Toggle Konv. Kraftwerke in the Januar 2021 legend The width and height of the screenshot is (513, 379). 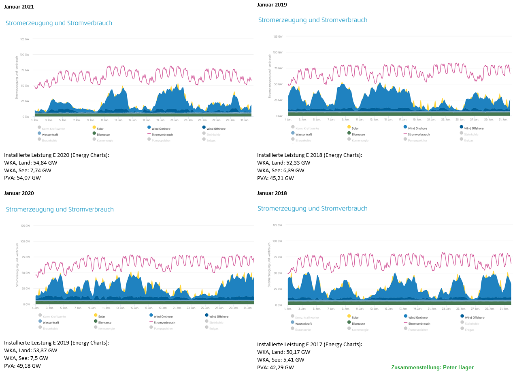coord(51,129)
